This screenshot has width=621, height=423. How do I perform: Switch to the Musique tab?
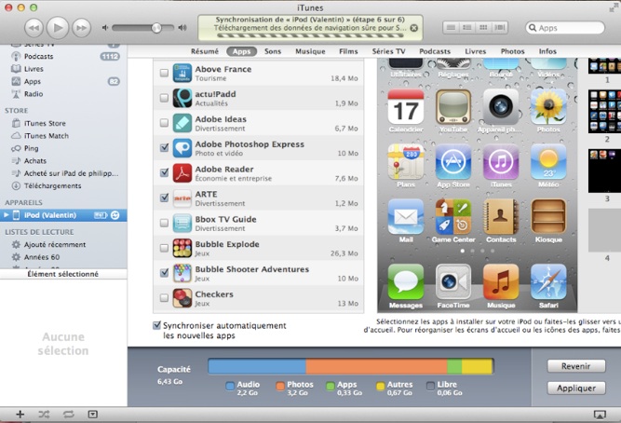310,51
